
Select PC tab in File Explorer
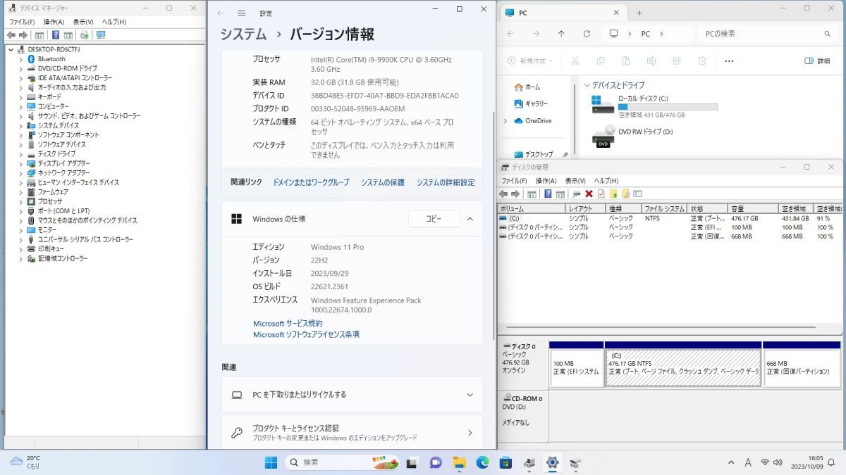click(563, 13)
